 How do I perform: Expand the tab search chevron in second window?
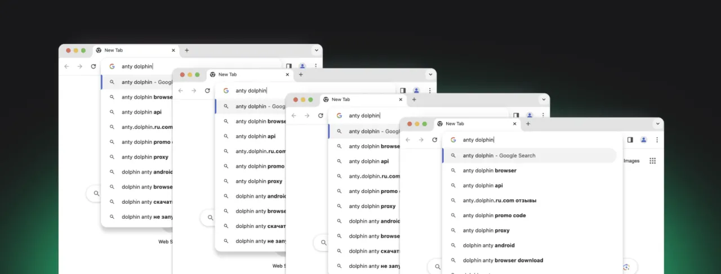(430, 75)
